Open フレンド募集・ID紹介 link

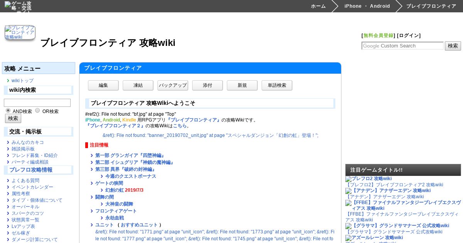coord(35,155)
